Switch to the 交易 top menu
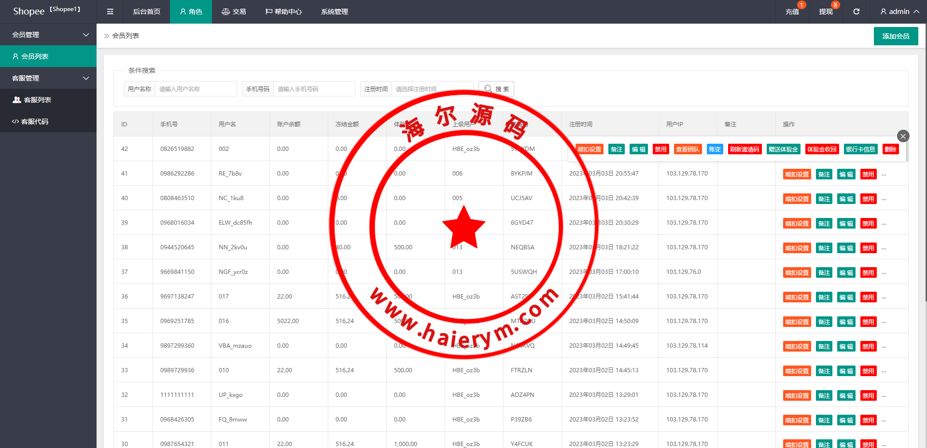The height and width of the screenshot is (448, 927). 234,12
